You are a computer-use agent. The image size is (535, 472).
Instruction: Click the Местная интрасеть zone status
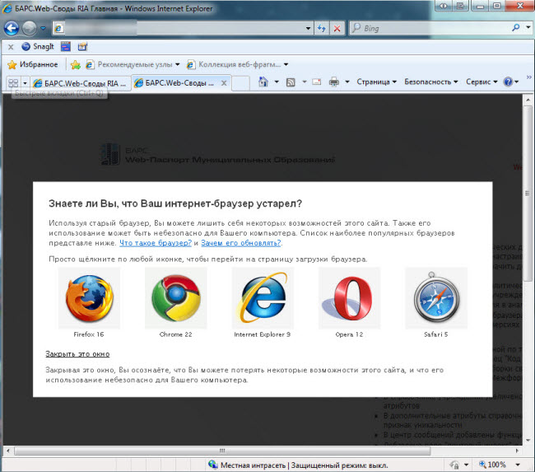(x=298, y=465)
